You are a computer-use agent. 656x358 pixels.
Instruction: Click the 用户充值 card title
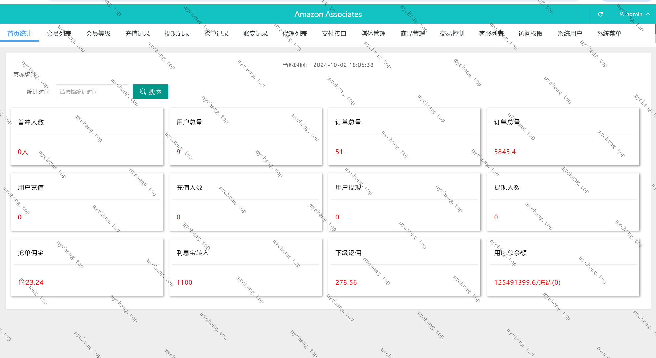pos(31,188)
